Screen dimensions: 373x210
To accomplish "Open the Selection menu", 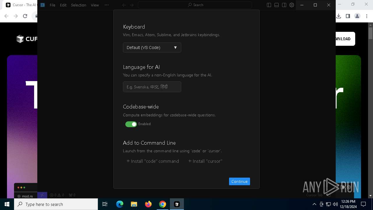I will click(x=79, y=5).
